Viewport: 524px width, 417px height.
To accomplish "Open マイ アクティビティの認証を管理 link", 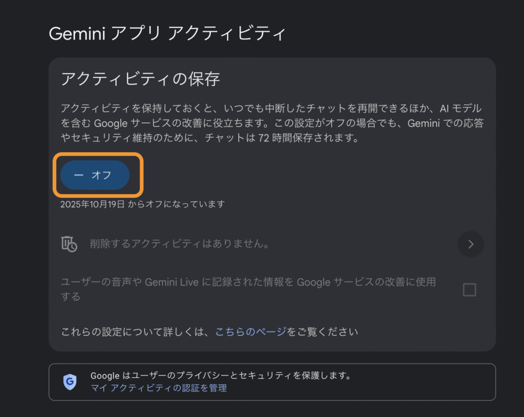I will coord(159,388).
